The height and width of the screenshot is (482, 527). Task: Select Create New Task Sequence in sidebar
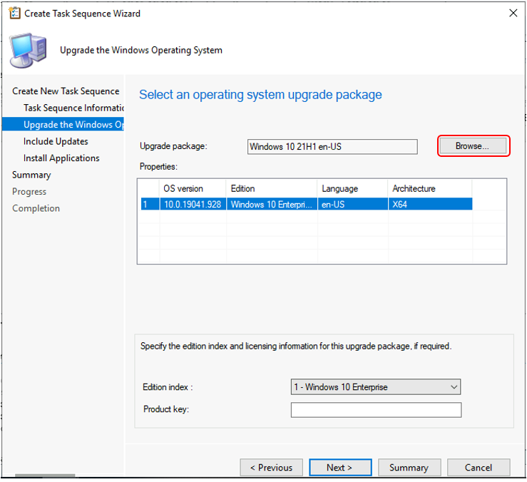[66, 91]
